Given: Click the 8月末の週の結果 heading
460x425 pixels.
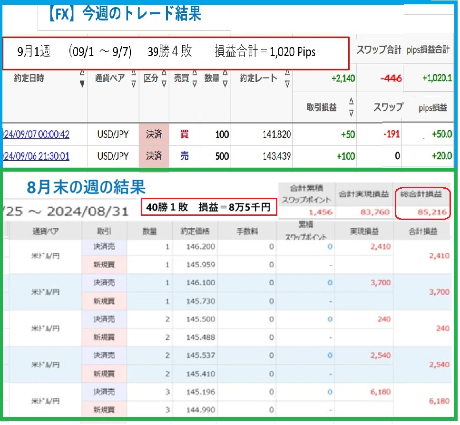Looking at the screenshot, I should click(x=86, y=187).
